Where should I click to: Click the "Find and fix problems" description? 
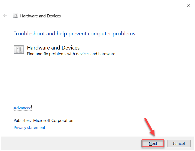72,54
